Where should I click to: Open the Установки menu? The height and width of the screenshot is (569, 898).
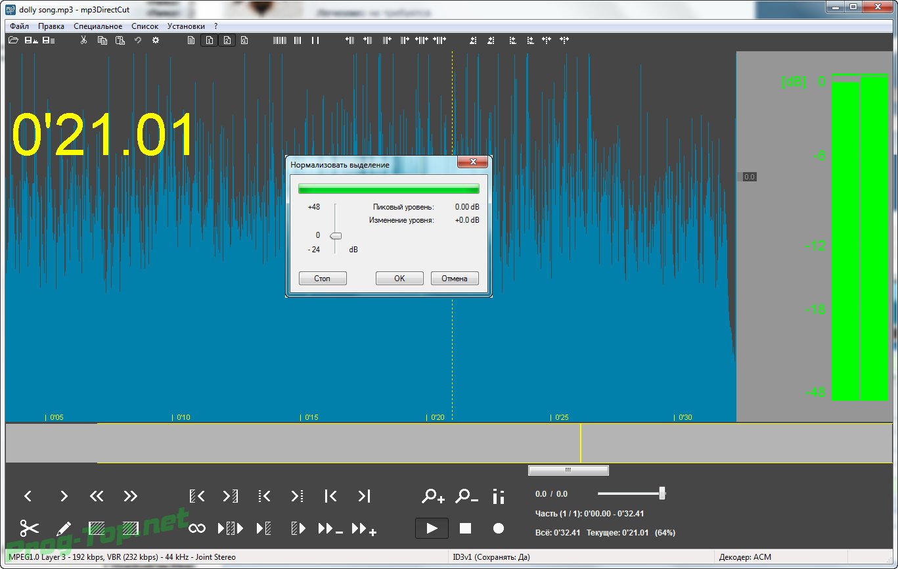coord(186,26)
